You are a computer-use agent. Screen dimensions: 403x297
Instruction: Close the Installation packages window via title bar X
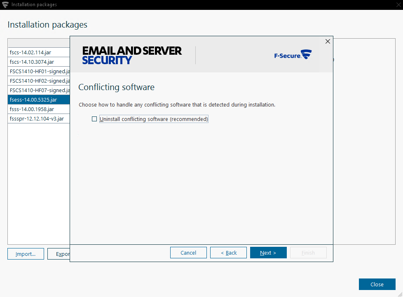pos(398,5)
